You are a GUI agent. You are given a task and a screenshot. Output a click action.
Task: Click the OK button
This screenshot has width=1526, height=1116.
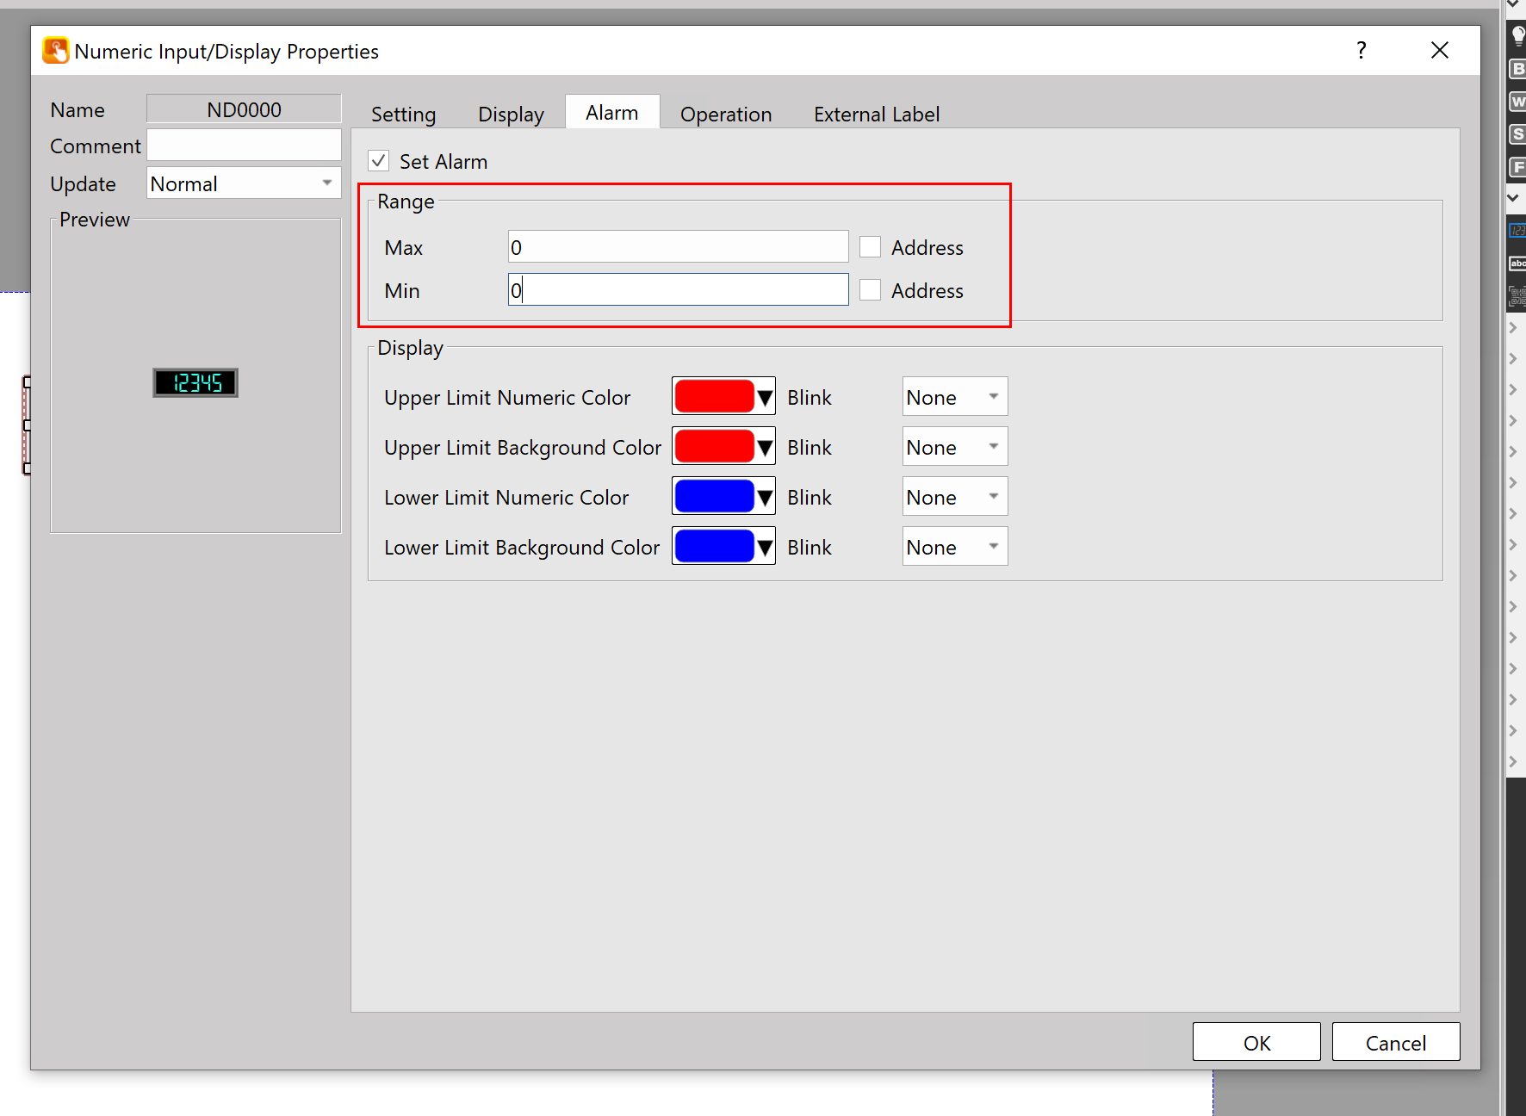tap(1256, 1042)
